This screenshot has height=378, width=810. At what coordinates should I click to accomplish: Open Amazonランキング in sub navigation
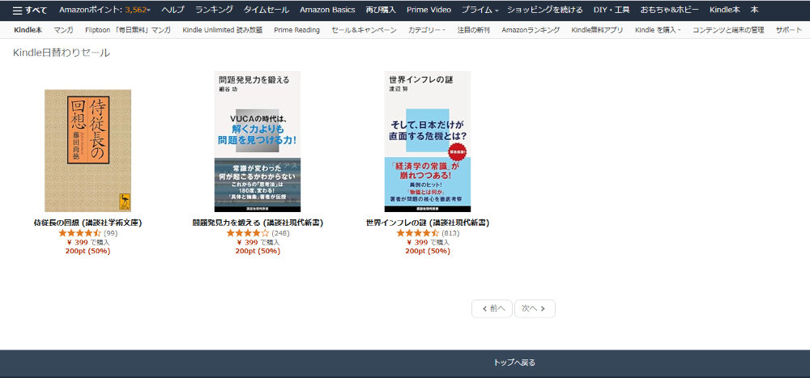pos(531,30)
